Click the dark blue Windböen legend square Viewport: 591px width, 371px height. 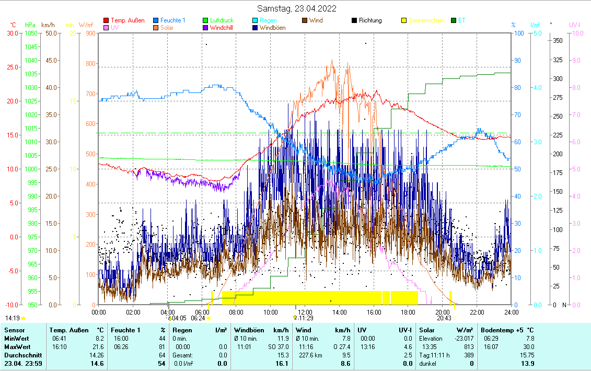[255, 28]
